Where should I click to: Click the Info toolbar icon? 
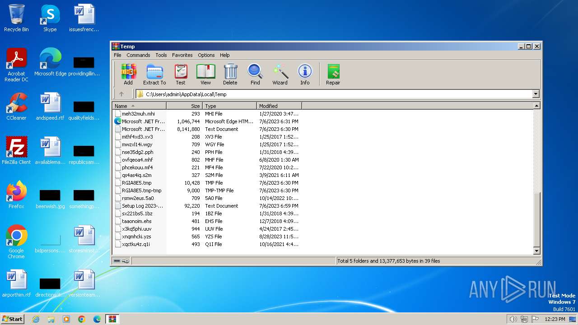pyautogui.click(x=305, y=74)
